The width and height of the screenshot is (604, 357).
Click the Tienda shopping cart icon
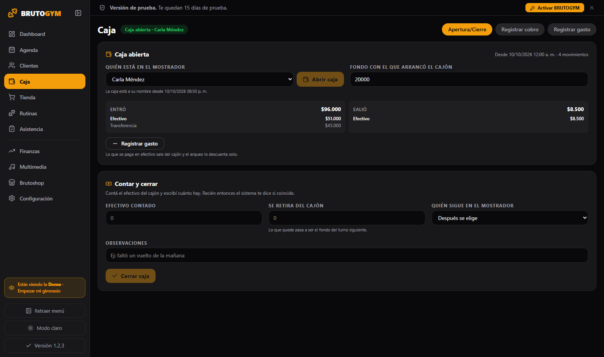click(x=12, y=97)
